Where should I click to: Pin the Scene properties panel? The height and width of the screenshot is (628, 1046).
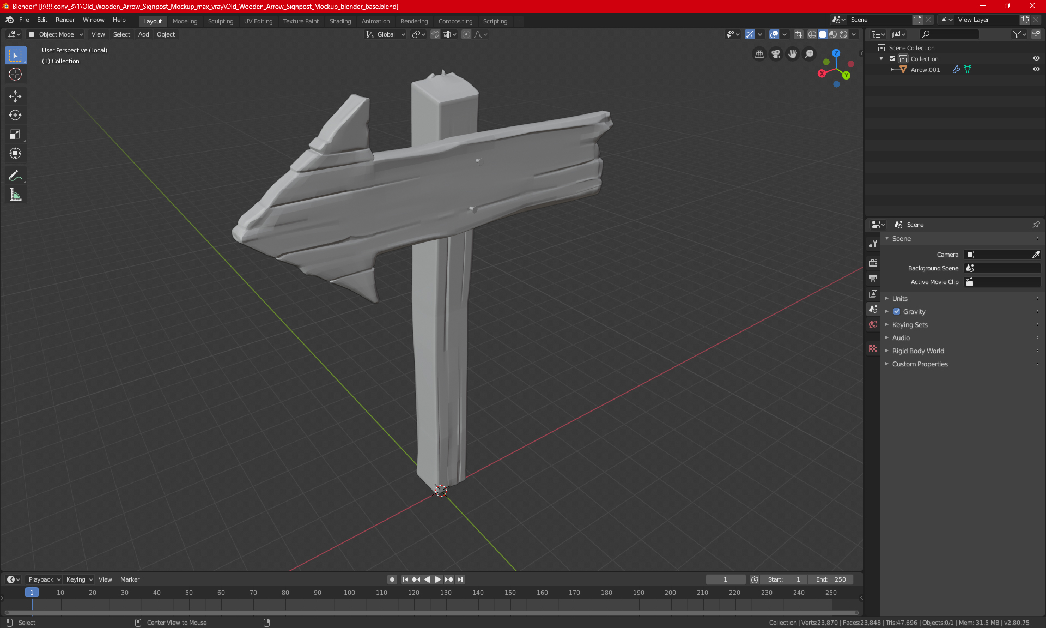coord(1036,225)
